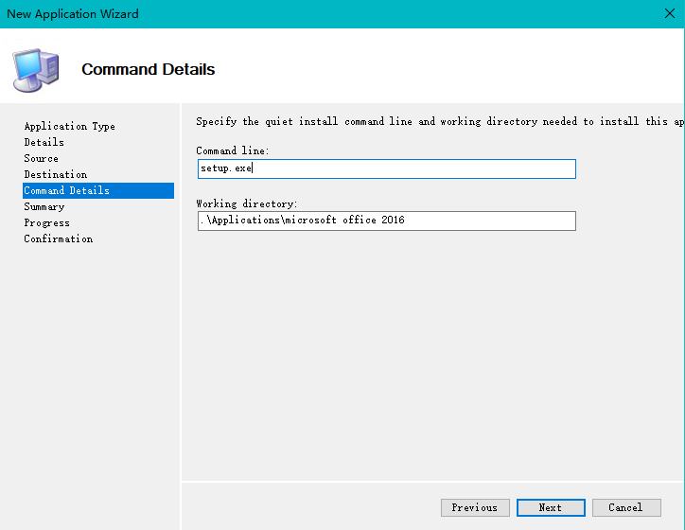Screen dimensions: 685x530
Task: Go to the Details step
Action: 44,143
